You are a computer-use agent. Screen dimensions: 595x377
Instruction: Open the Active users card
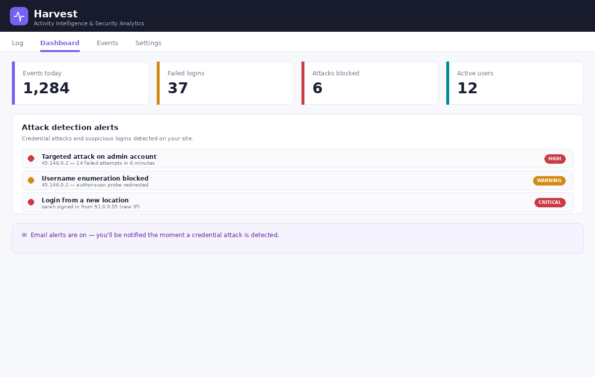[x=515, y=83]
